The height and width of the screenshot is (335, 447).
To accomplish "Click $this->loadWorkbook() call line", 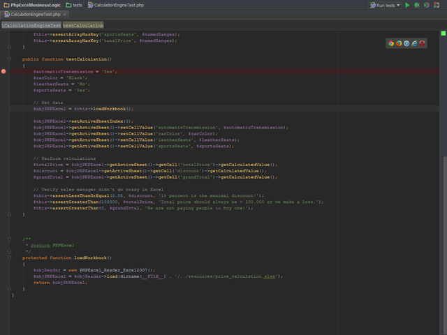I will (x=83, y=109).
